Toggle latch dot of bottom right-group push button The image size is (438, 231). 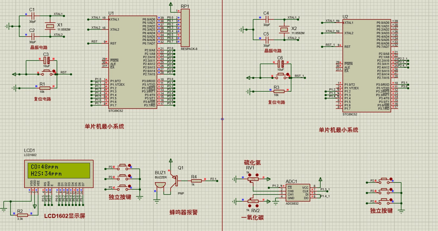click(x=391, y=199)
